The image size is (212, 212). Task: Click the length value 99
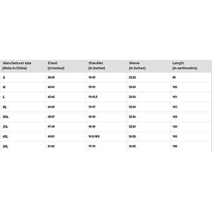point(174,77)
